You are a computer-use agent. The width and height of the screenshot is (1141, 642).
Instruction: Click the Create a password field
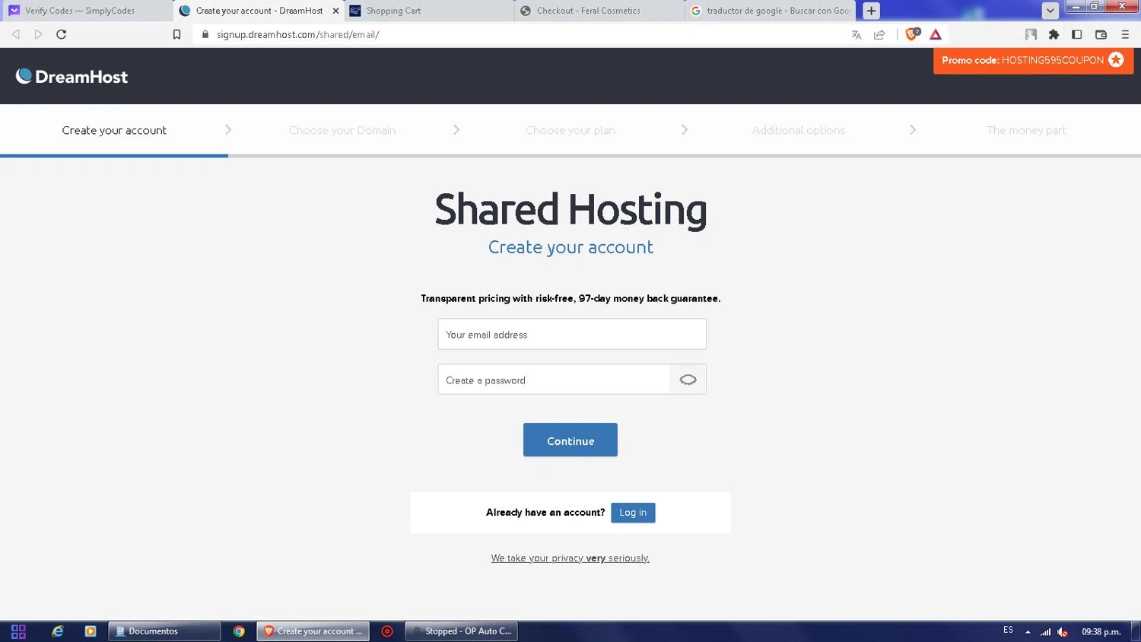[554, 380]
